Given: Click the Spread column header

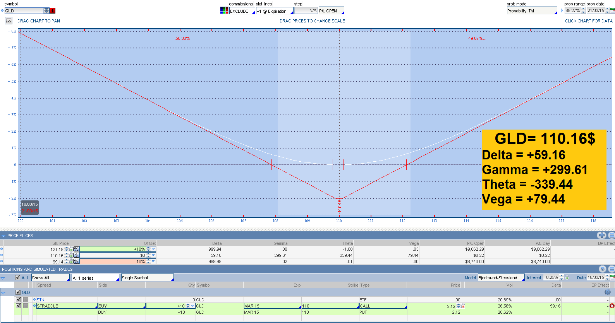Looking at the screenshot, I should click(x=44, y=285).
